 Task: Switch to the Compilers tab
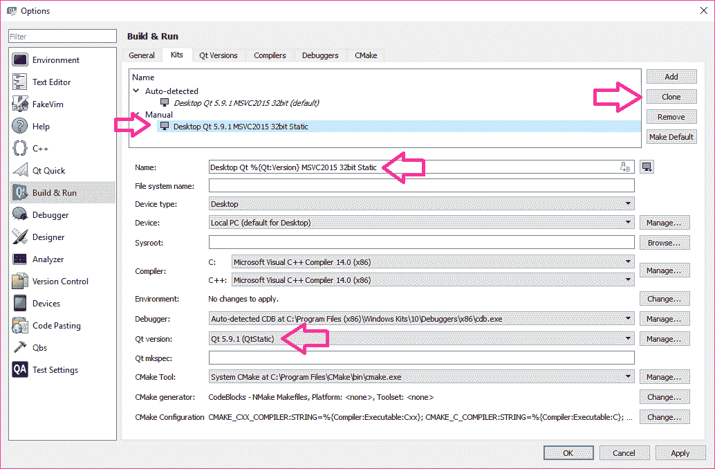270,55
